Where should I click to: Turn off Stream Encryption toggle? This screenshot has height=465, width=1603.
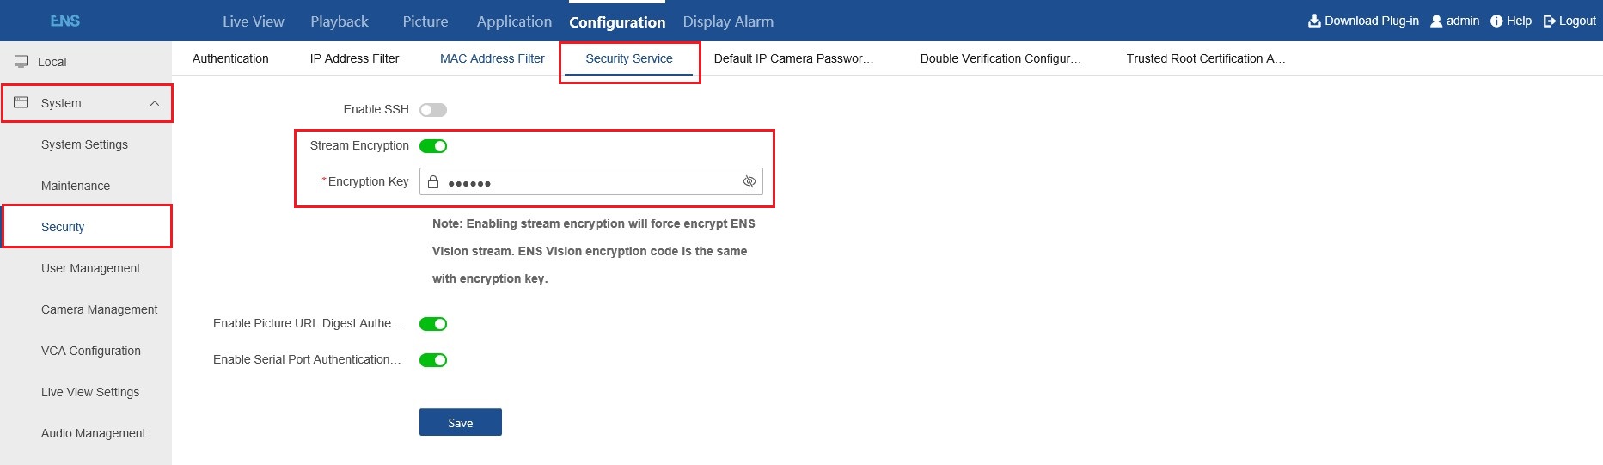(x=433, y=146)
